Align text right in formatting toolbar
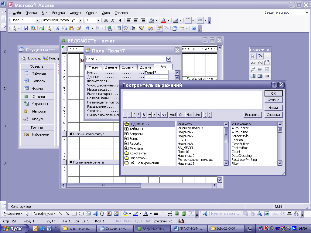The height and width of the screenshot is (233, 311). (143, 20)
